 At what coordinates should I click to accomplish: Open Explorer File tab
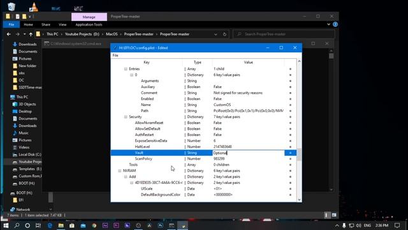[11, 24]
